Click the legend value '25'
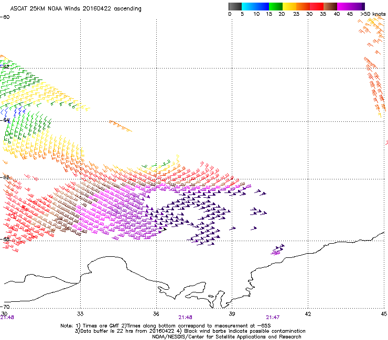This screenshot has width=388, height=340. pos(296,14)
